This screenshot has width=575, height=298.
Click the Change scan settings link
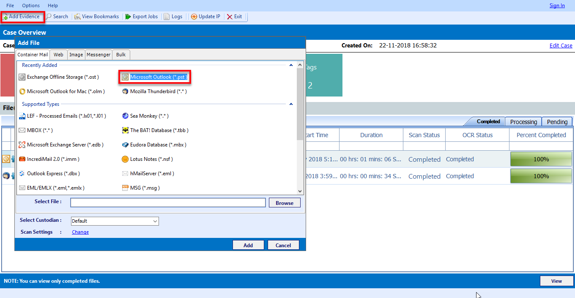(80, 232)
